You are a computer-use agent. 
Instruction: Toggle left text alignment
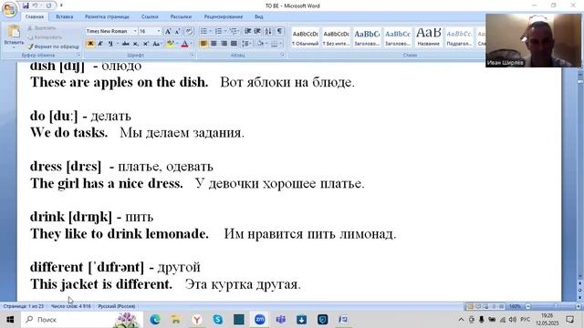click(x=203, y=44)
